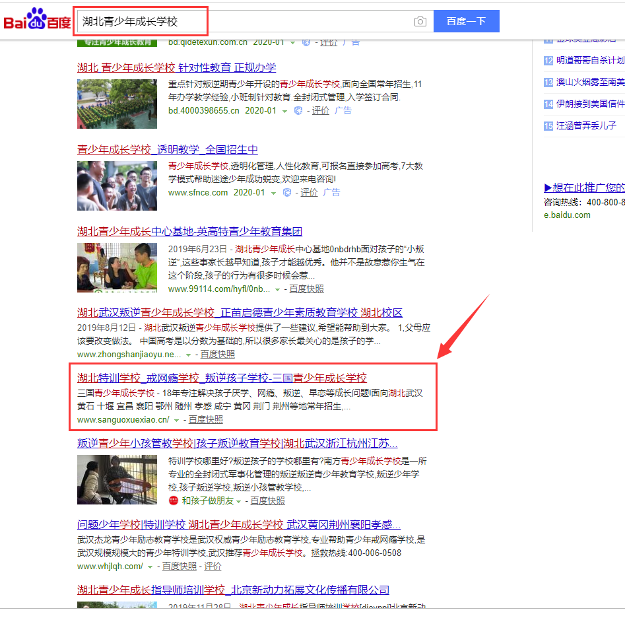
Task: Open thumbnail of two people by window
Action: pos(117,479)
